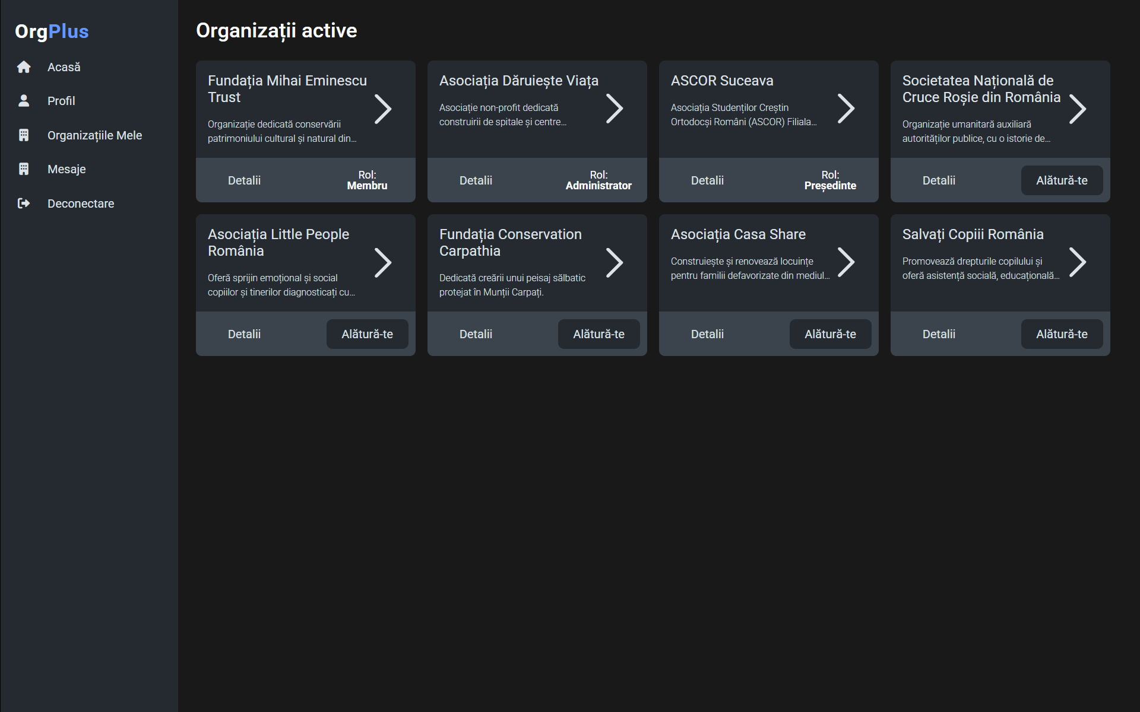Open Crucea Roșie card chevron arrow
This screenshot has width=1140, height=712.
coord(1078,109)
